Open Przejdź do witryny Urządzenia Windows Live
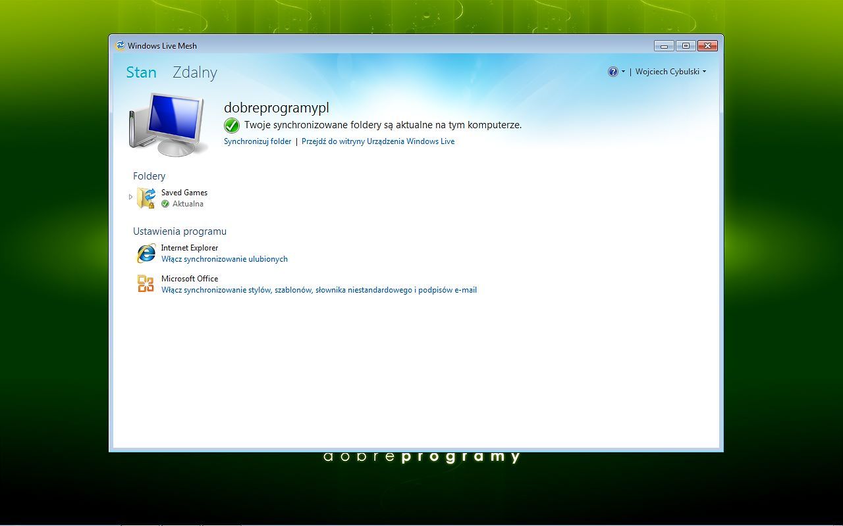 [x=378, y=141]
